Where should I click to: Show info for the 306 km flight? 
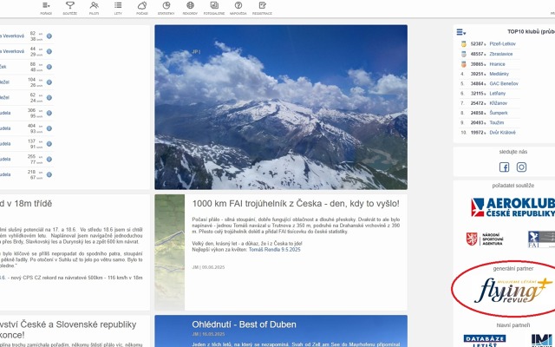(x=49, y=113)
